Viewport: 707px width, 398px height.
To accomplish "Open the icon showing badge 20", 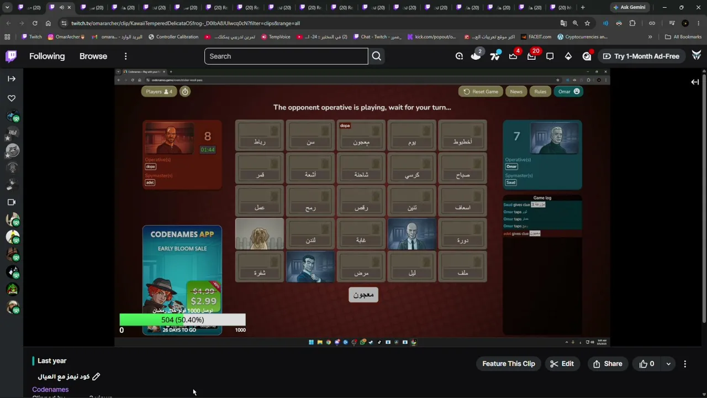I will coord(532,56).
